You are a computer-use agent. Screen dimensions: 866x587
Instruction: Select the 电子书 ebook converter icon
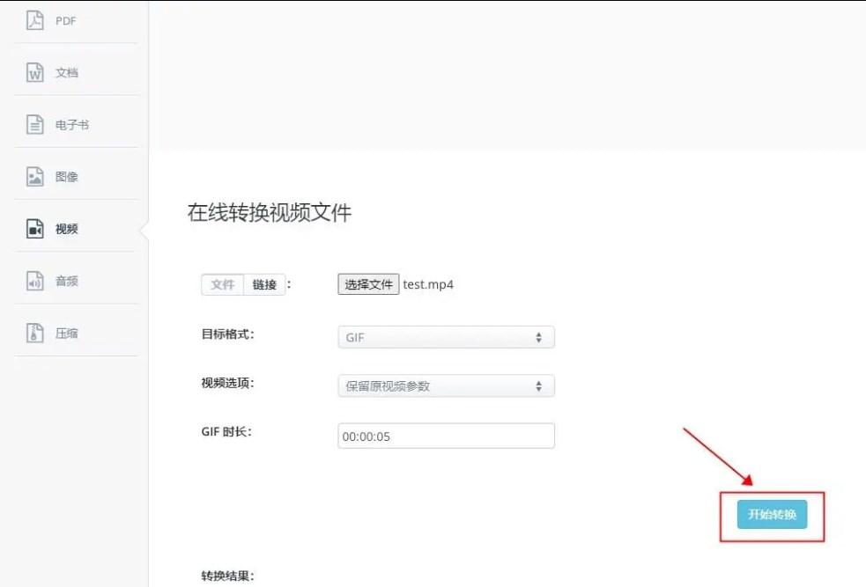[x=33, y=124]
